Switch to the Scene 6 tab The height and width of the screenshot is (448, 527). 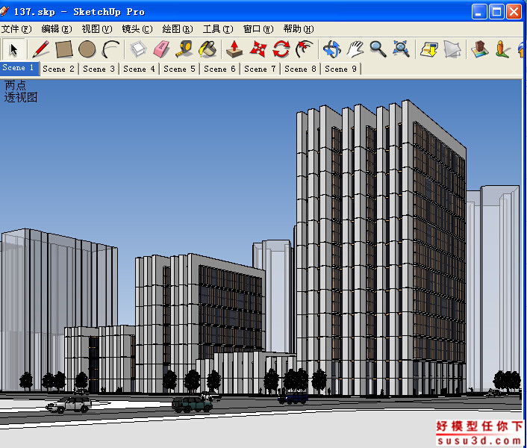pyautogui.click(x=220, y=69)
